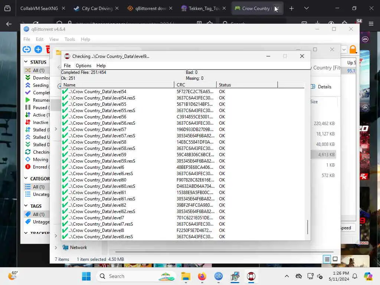Select the 4,613 KB size row

coord(324,155)
